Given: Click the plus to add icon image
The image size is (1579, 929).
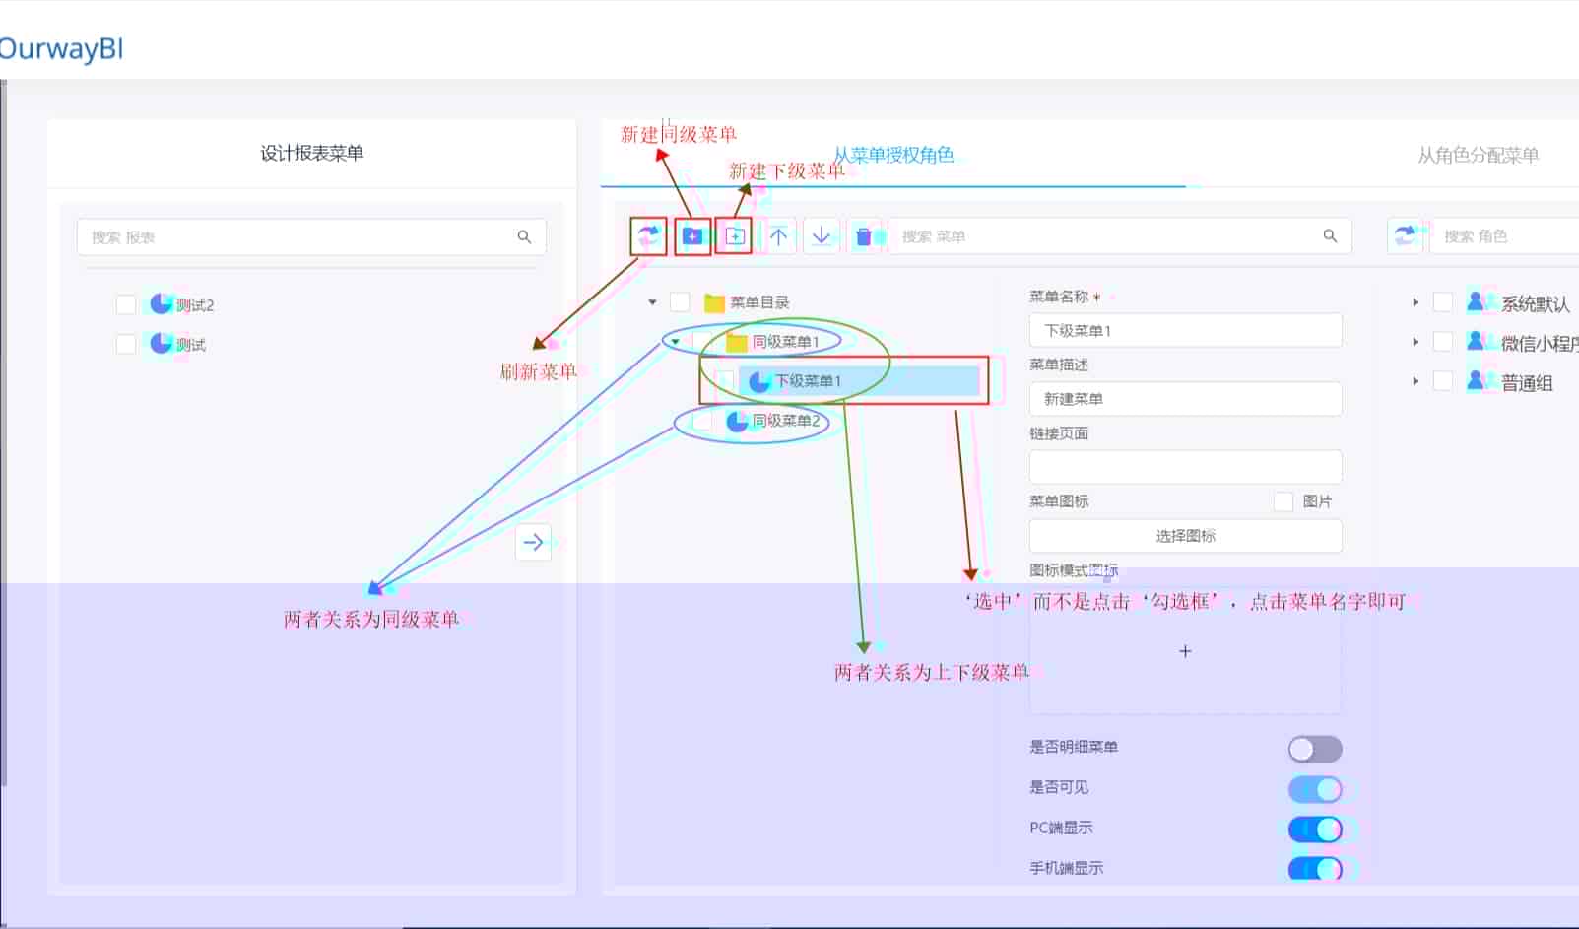Looking at the screenshot, I should coord(1185,651).
